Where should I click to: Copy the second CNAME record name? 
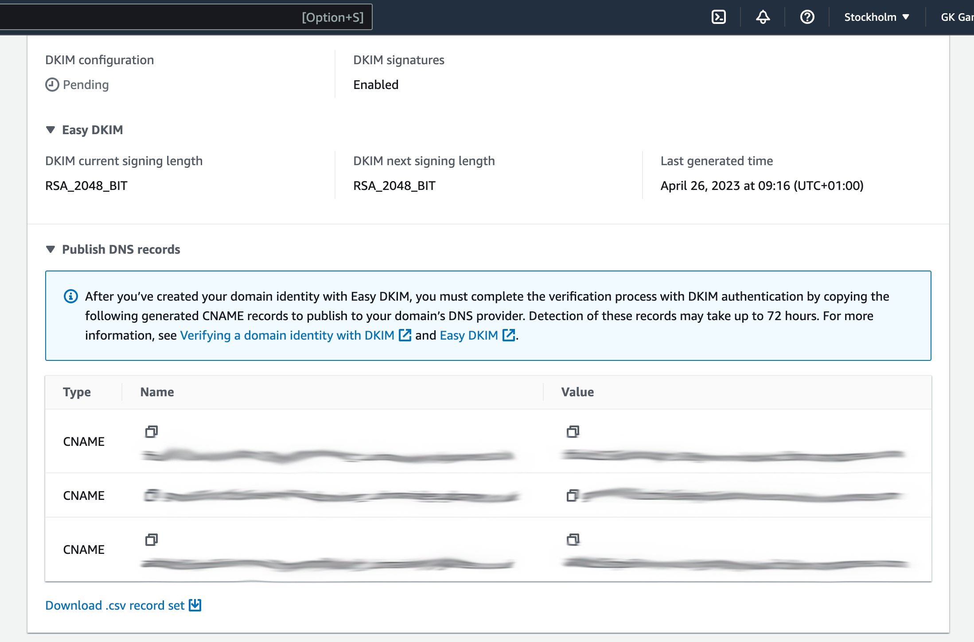click(x=152, y=495)
